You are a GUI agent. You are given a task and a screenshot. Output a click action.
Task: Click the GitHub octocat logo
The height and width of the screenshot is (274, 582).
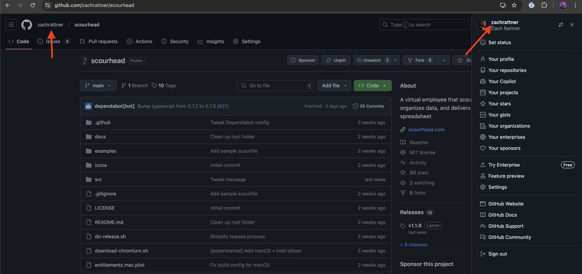[27, 25]
